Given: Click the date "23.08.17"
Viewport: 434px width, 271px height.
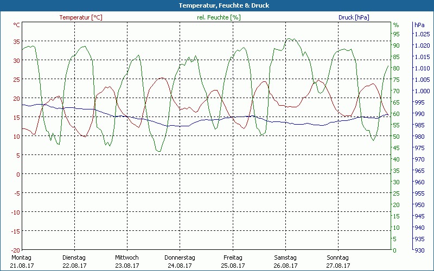Looking at the screenshot, I should [127, 266].
